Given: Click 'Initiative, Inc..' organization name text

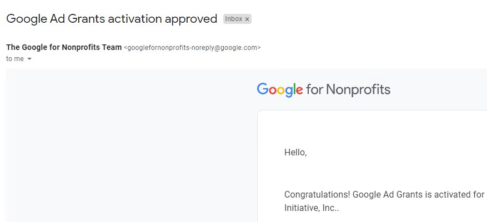Looking at the screenshot, I should 312,208.
